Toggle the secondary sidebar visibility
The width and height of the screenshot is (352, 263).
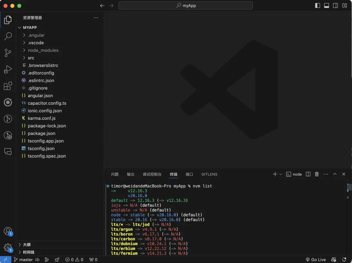point(335,5)
